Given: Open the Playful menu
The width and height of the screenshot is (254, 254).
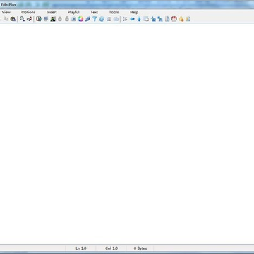Looking at the screenshot, I should pos(73,12).
